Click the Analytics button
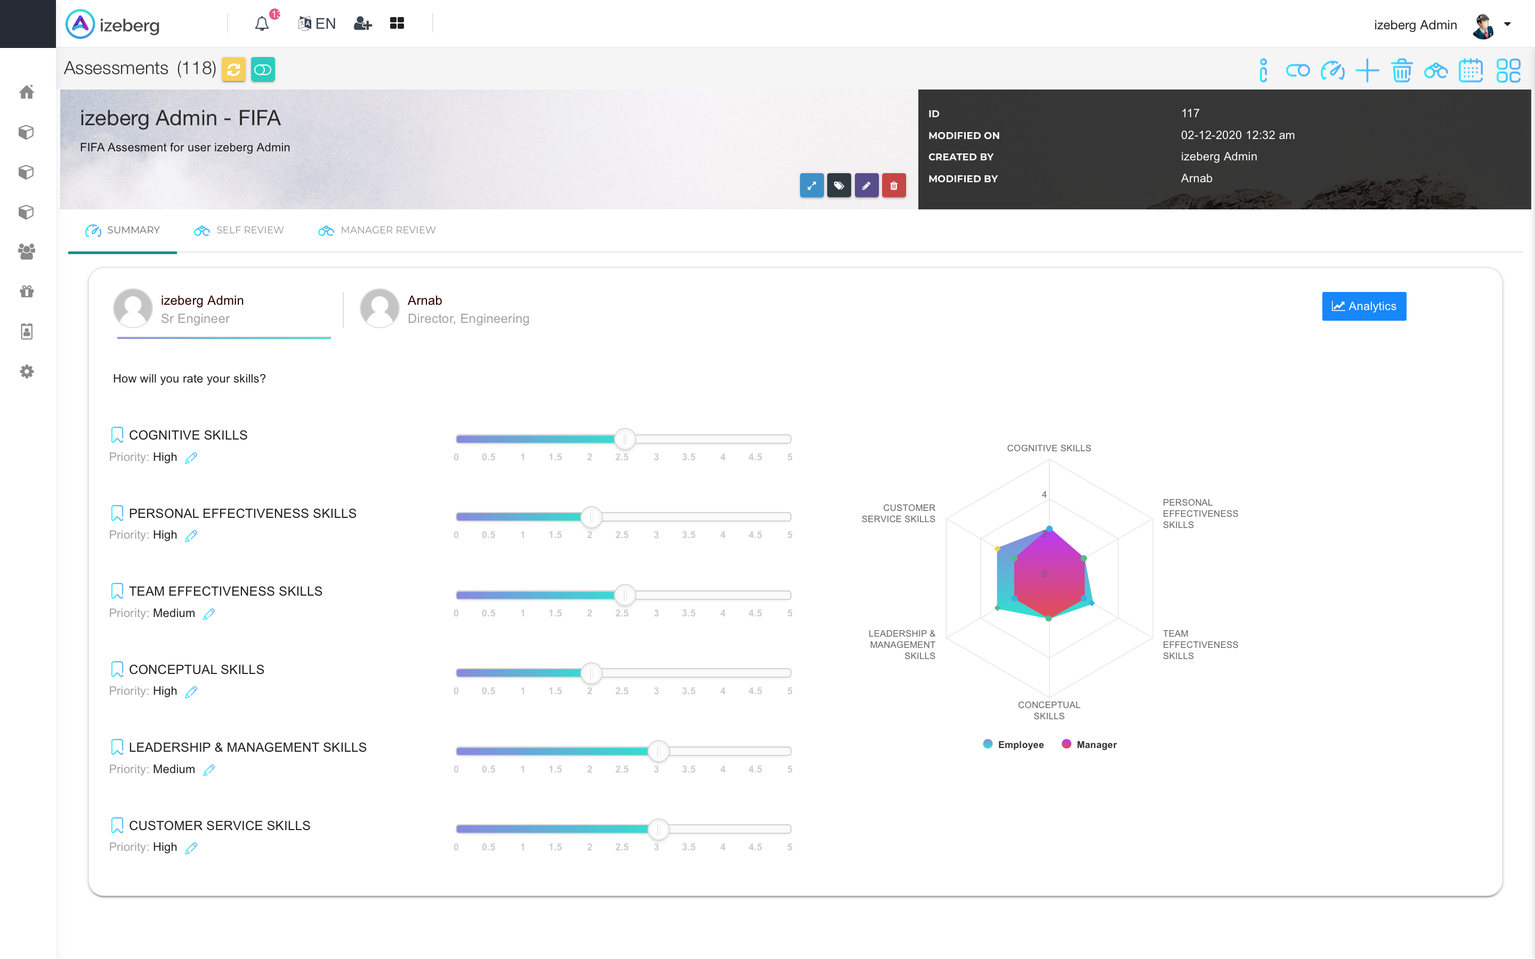The height and width of the screenshot is (959, 1535). pyautogui.click(x=1364, y=306)
